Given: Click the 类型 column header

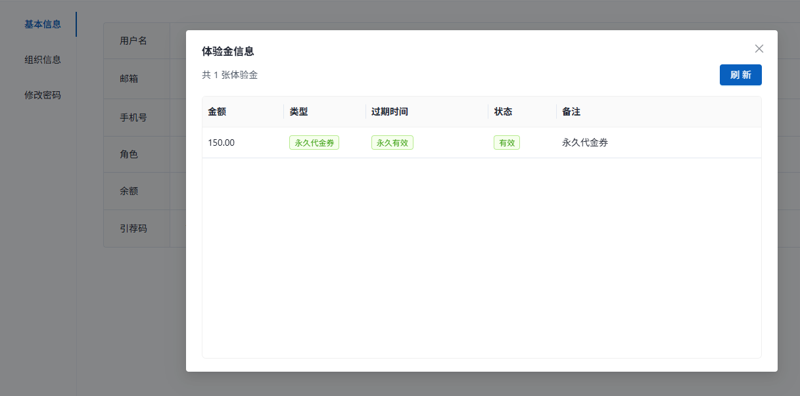Looking at the screenshot, I should [x=299, y=112].
